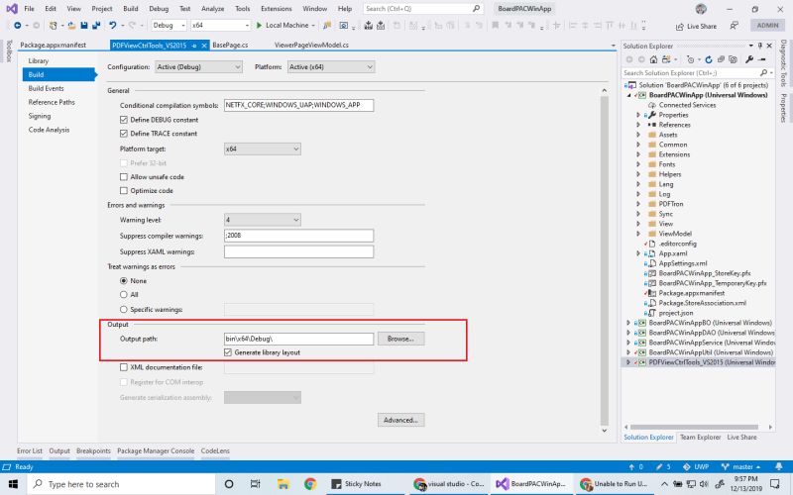Open the Build menu
The height and width of the screenshot is (495, 793).
(131, 9)
